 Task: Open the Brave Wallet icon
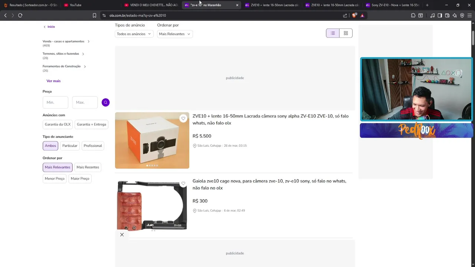(447, 15)
